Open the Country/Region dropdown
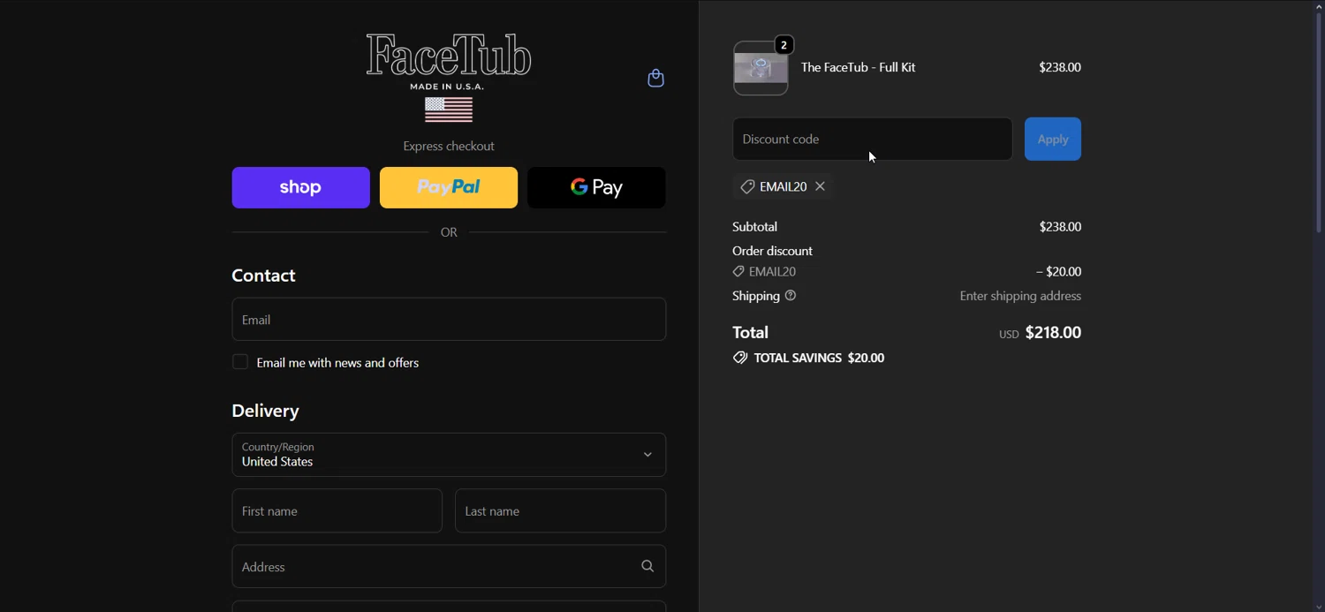The width and height of the screenshot is (1325, 612). pyautogui.click(x=449, y=455)
